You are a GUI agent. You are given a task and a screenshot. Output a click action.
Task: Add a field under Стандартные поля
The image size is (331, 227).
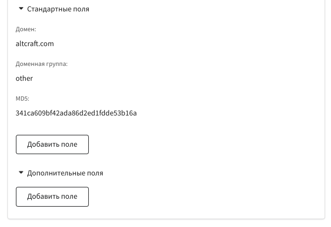[x=52, y=144]
